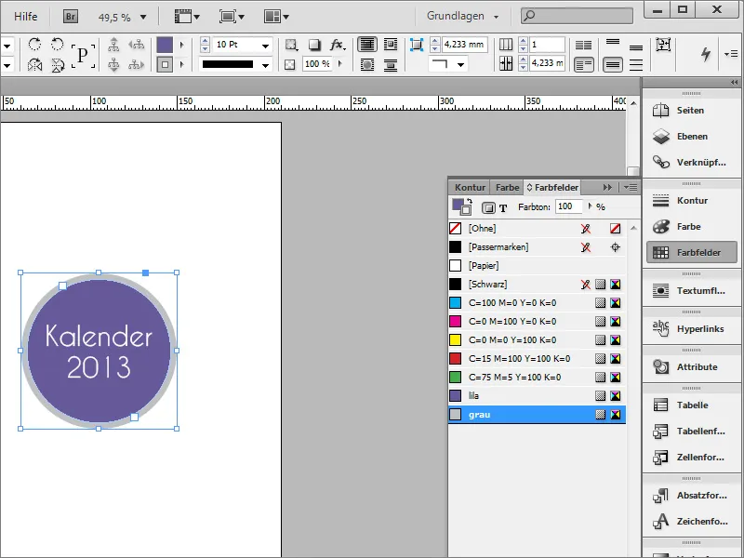Enable the no text wrap option
The image size is (744, 558).
(366, 45)
